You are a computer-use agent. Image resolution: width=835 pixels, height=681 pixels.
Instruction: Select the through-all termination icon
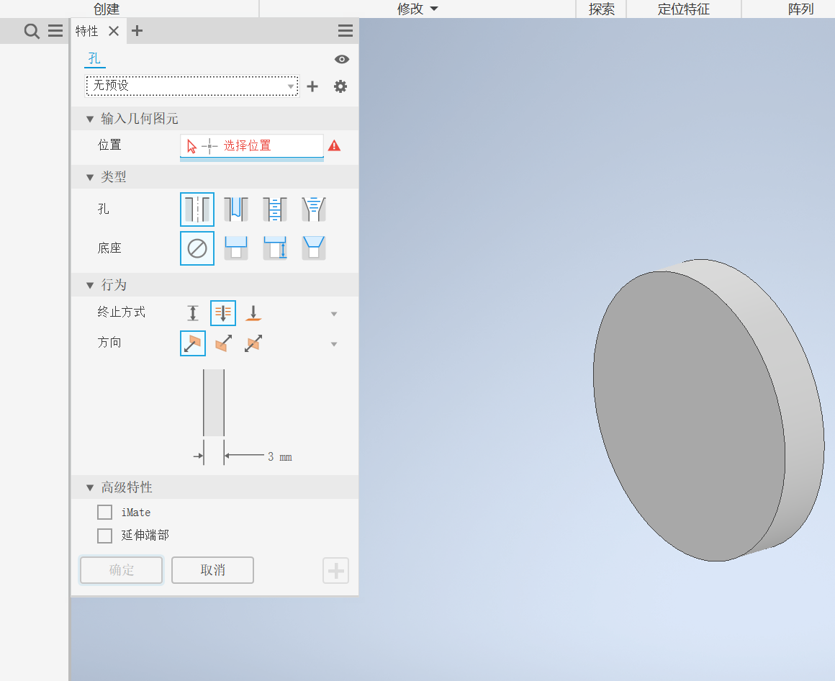[223, 312]
